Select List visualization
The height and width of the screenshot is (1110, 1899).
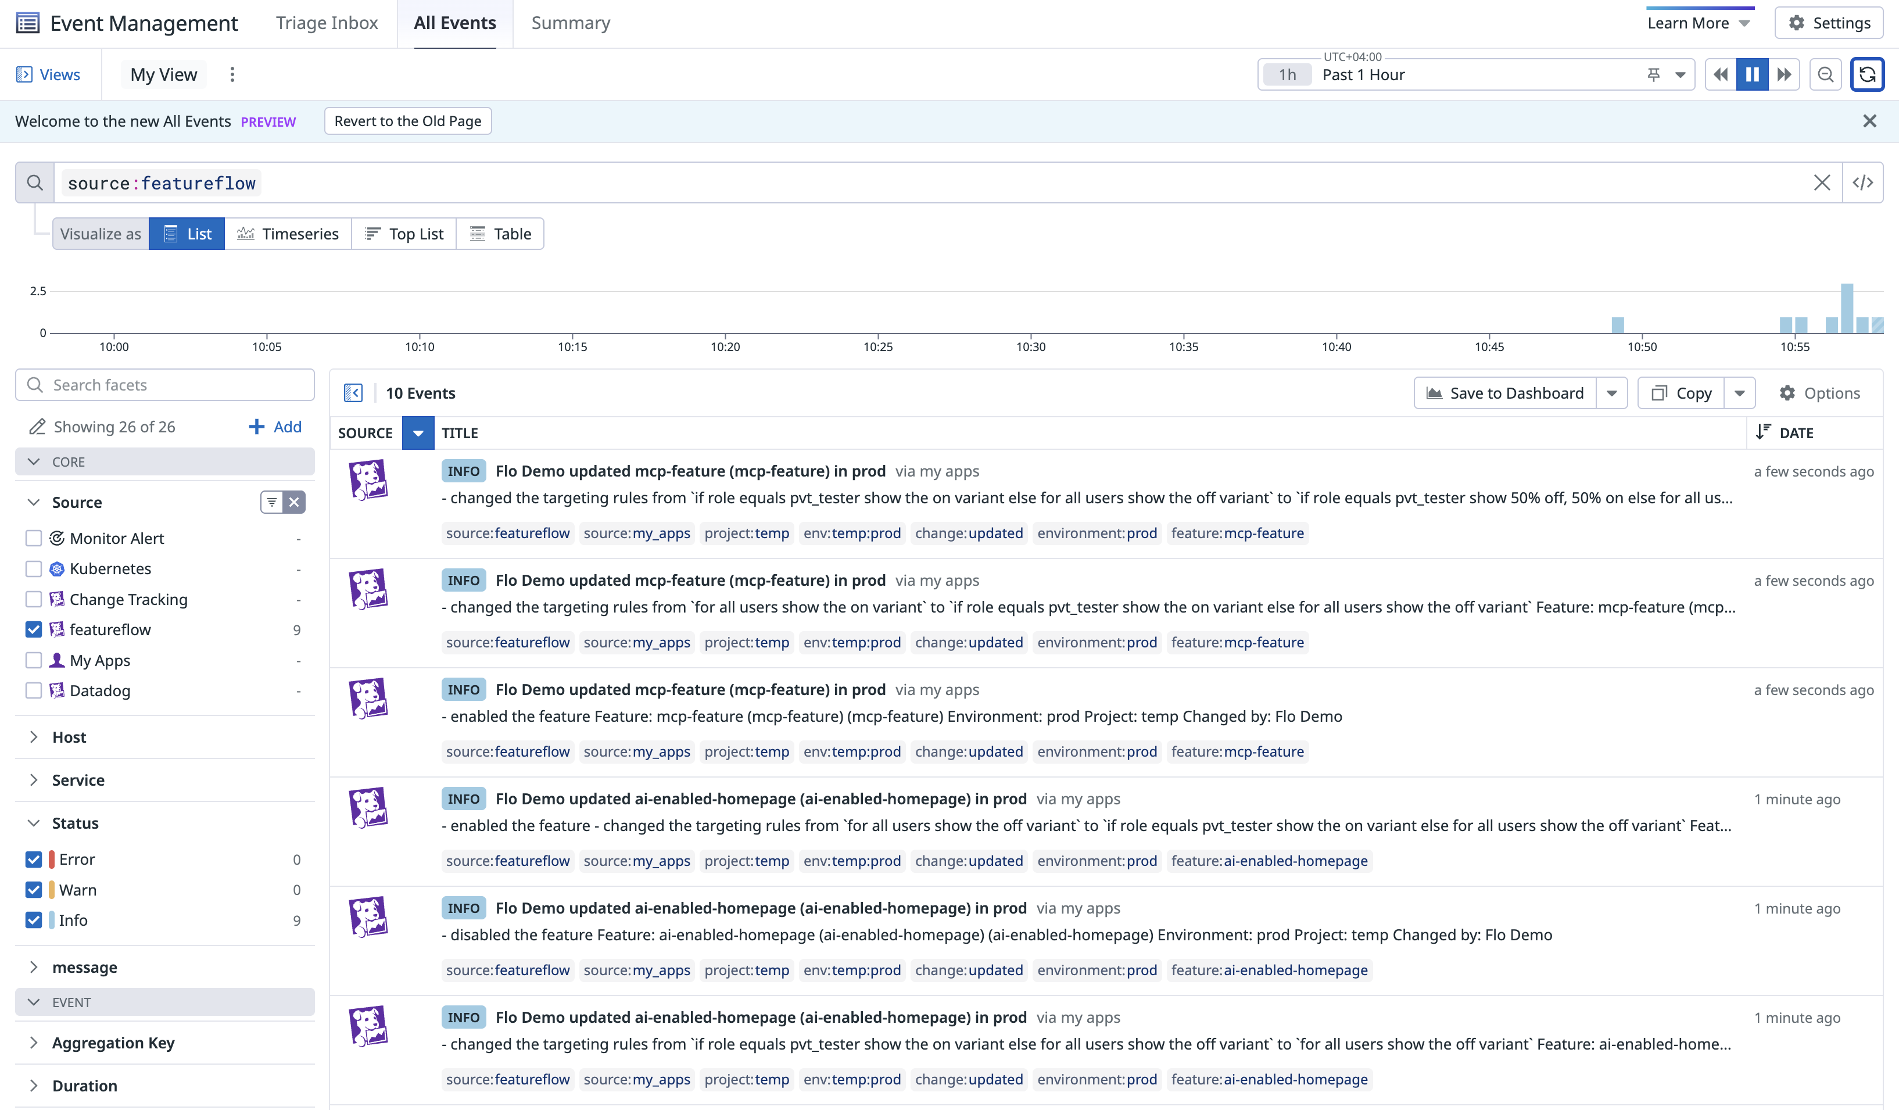tap(187, 234)
